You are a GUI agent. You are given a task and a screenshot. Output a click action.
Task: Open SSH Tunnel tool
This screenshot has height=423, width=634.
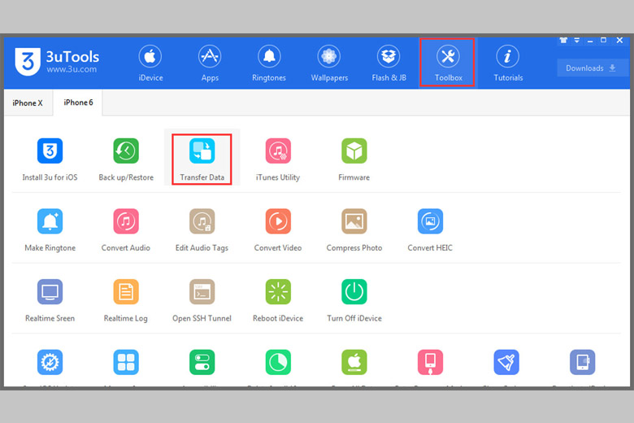202,300
